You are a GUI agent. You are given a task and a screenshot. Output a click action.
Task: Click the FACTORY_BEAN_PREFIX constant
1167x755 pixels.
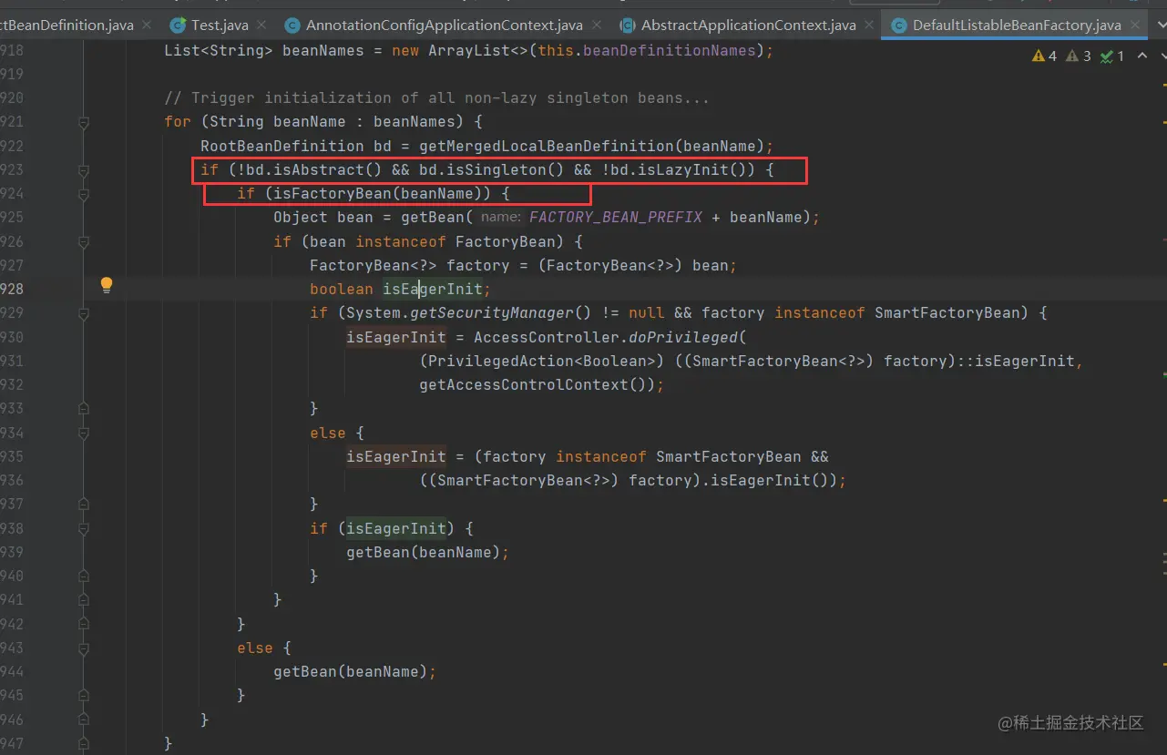(x=616, y=217)
